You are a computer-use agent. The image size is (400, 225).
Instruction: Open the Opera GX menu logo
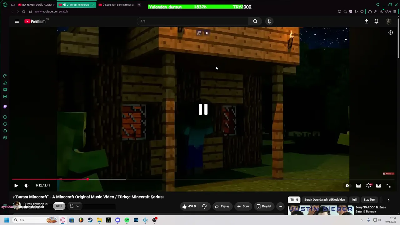click(5, 5)
